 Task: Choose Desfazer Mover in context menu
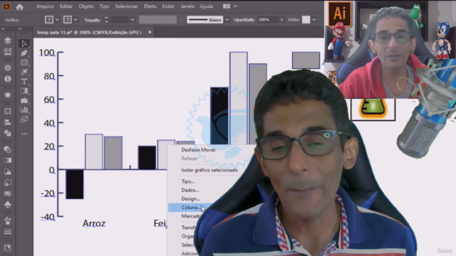198,150
